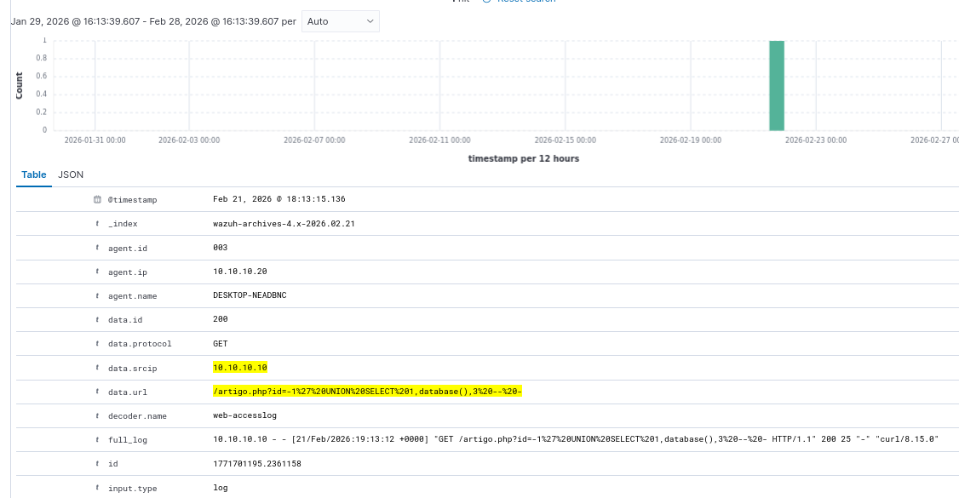Click the type icon beside data.id
The height and width of the screenshot is (498, 959).
point(97,319)
